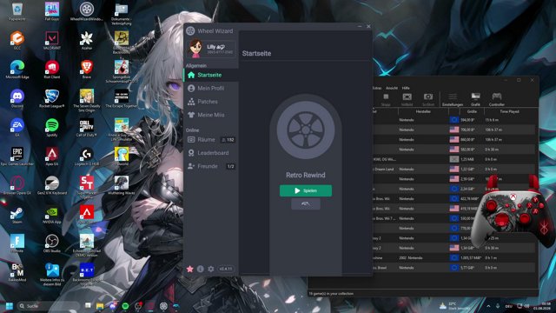Open File Explorer from the taskbar
Screen dimensions: 556x313
[x=100, y=306]
